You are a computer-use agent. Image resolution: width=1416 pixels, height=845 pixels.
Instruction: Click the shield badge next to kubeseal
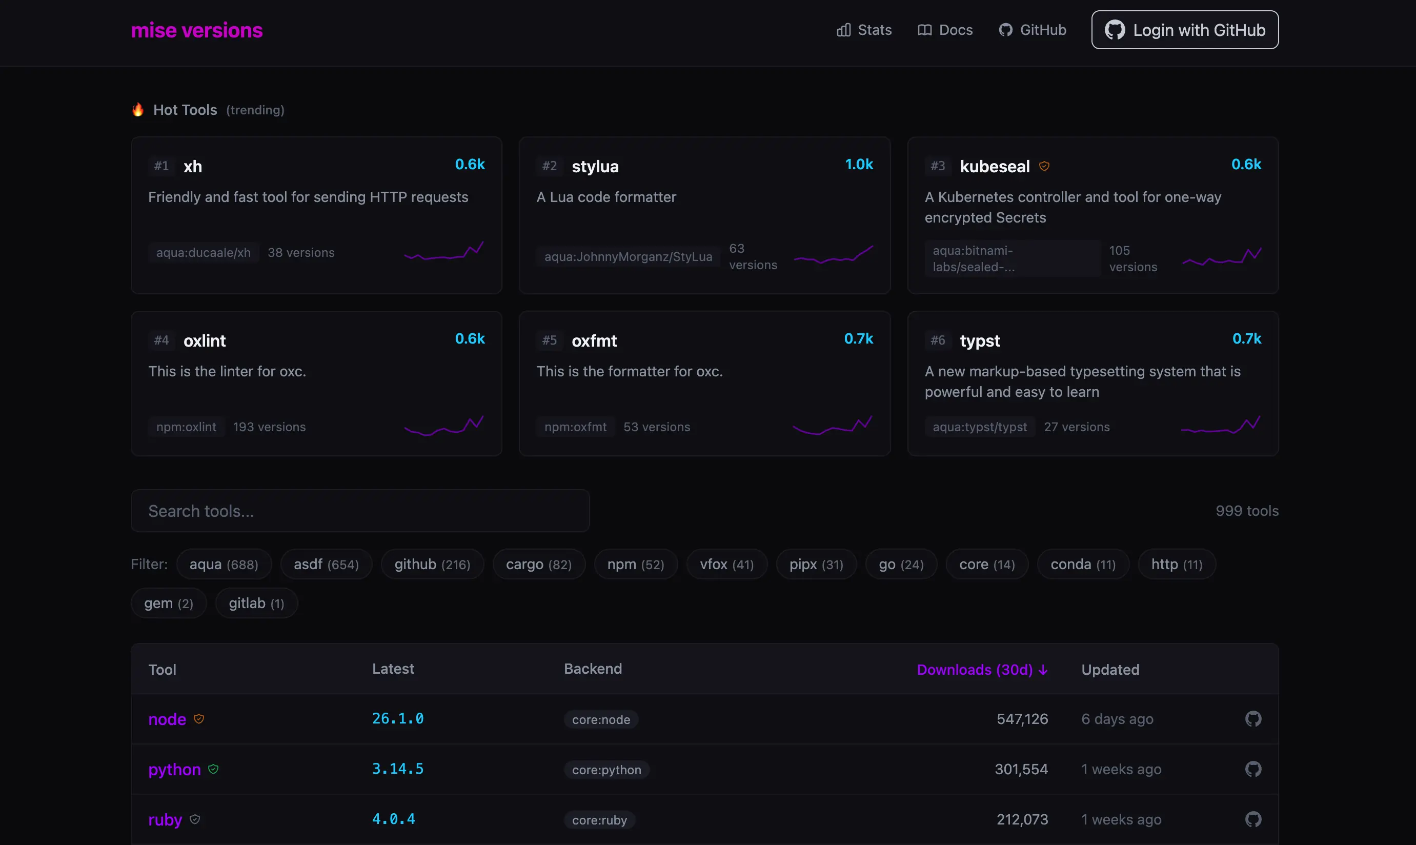coord(1044,166)
